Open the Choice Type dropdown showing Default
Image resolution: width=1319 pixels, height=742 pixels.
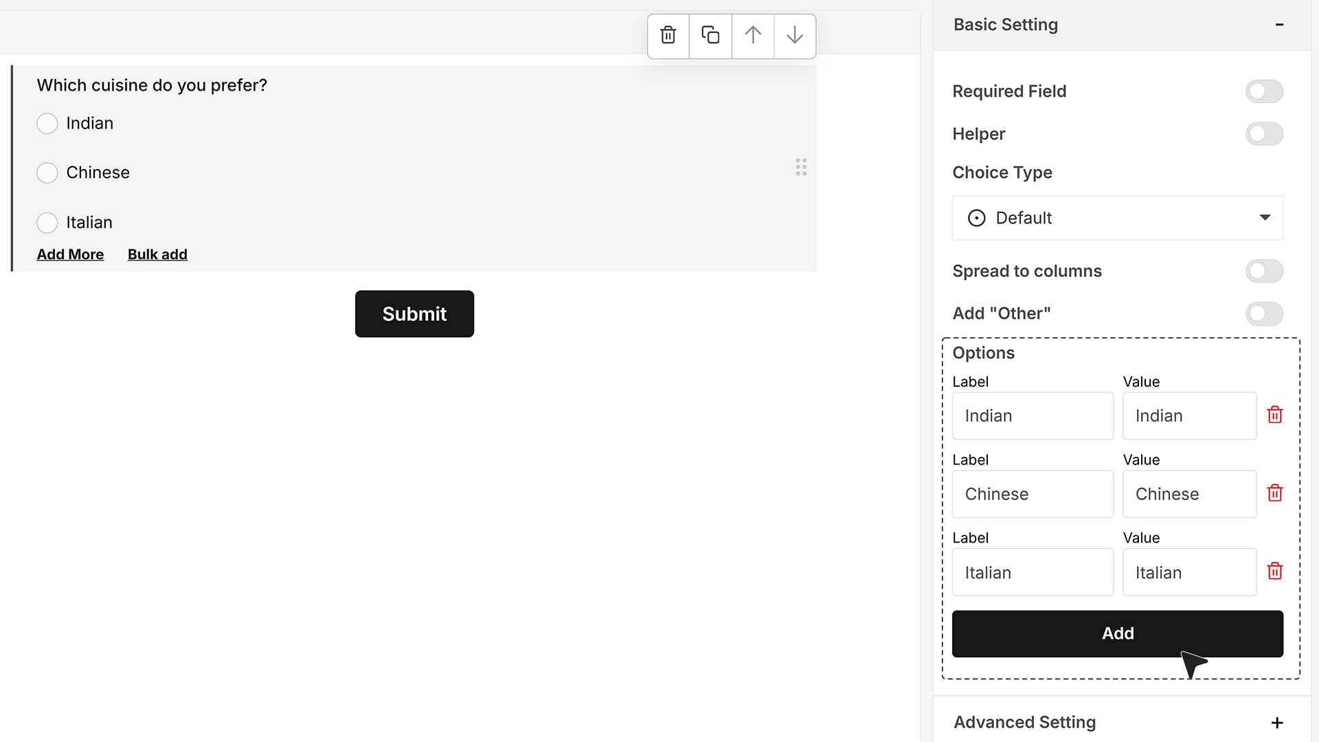[1118, 218]
